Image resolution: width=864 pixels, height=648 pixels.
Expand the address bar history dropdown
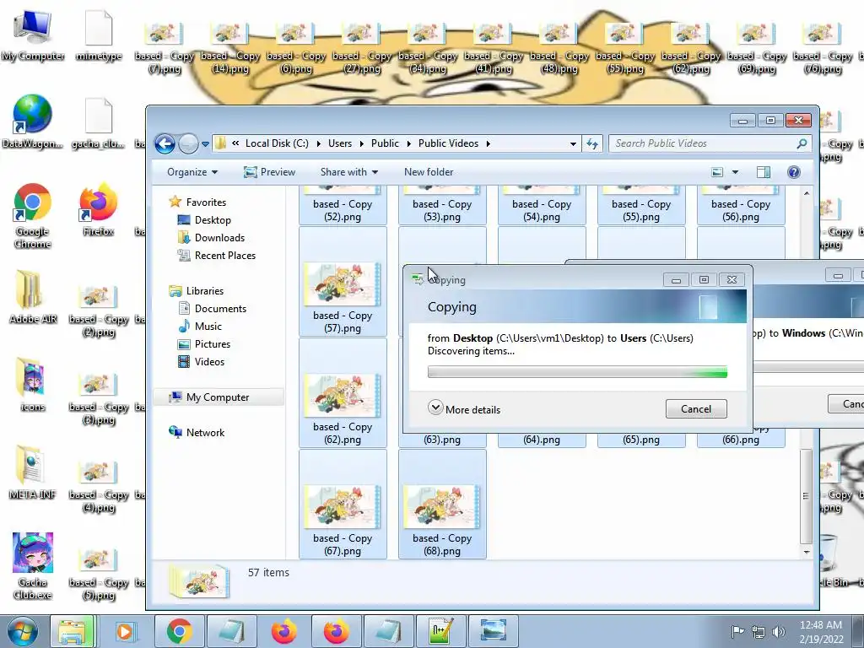click(x=573, y=143)
